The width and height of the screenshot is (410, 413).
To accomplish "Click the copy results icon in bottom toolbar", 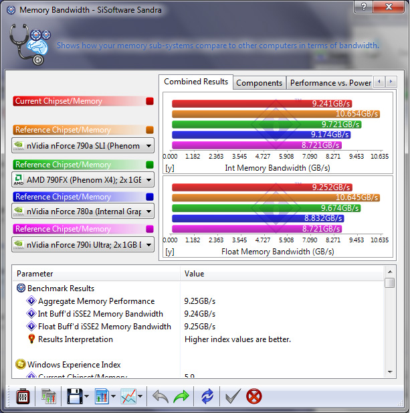I will (49, 396).
